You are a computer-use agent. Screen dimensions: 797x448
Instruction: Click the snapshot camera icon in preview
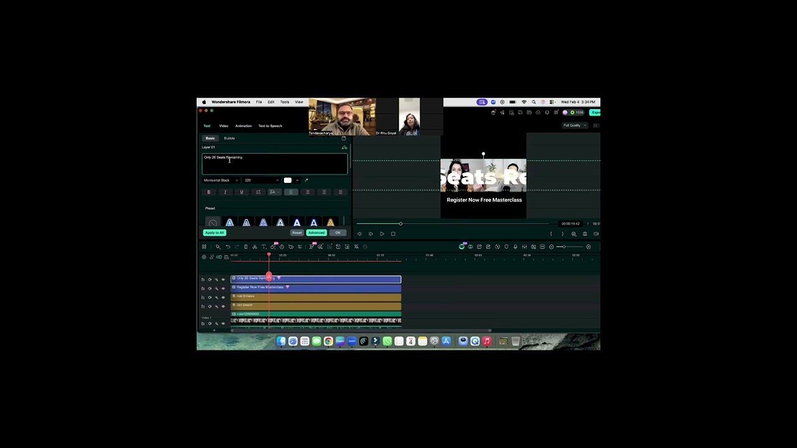click(585, 234)
